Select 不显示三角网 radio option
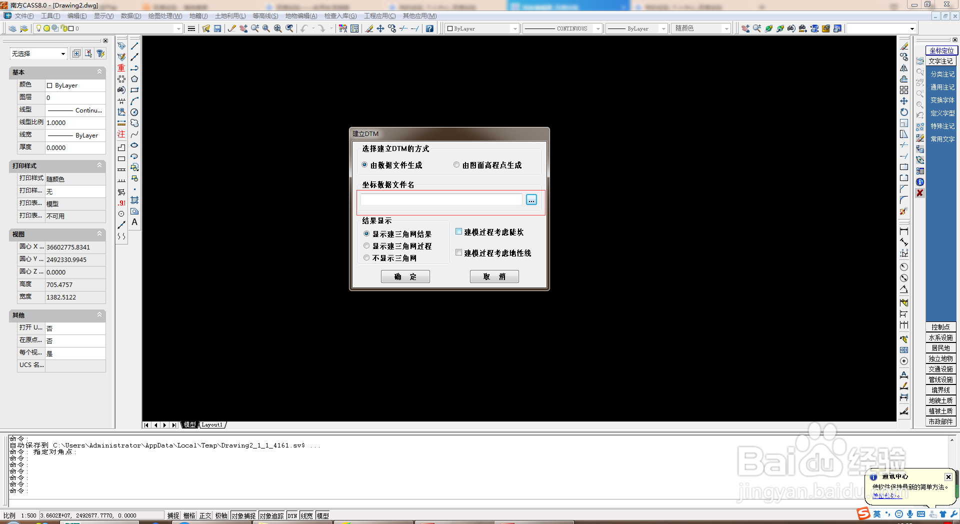This screenshot has width=960, height=524. point(366,258)
